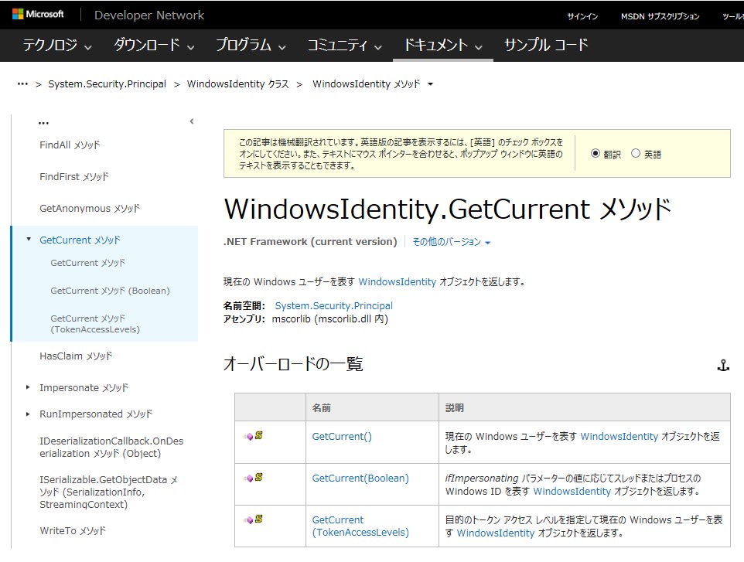Open the breadcrumb ellipsis at the start
This screenshot has width=744, height=562.
point(22,84)
